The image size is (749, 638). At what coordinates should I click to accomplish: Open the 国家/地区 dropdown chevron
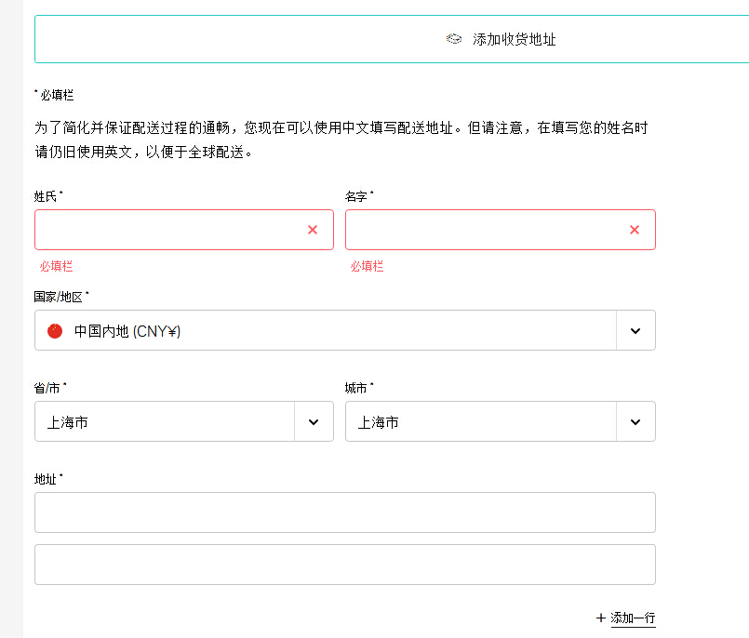point(635,330)
